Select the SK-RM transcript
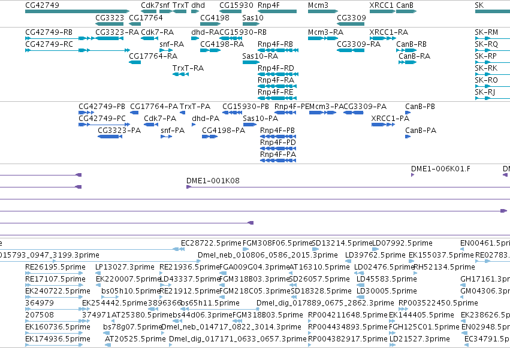The height and width of the screenshot is (348, 510). click(x=493, y=38)
